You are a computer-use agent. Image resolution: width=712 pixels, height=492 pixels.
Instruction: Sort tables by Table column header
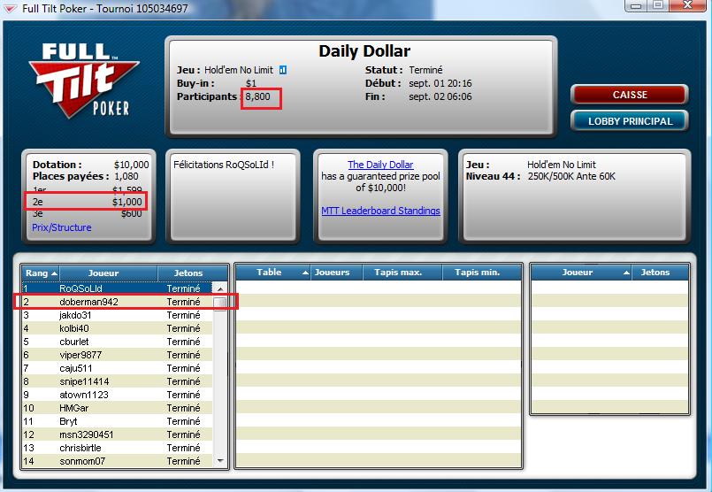point(273,273)
